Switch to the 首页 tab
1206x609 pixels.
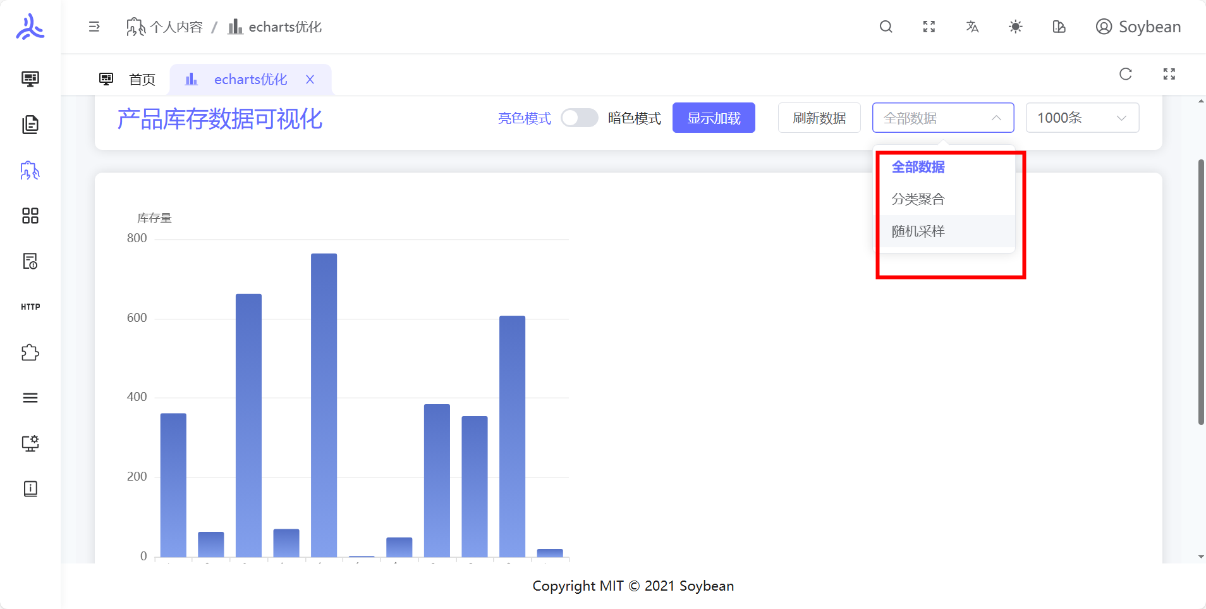[128, 80]
